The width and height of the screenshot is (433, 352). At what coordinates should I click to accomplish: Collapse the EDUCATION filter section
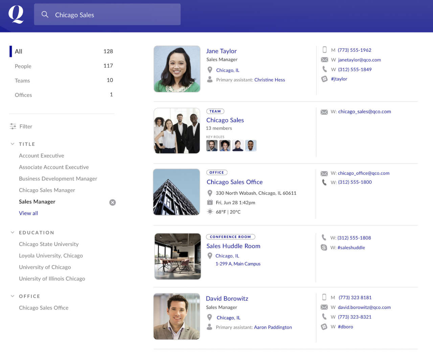tap(13, 232)
